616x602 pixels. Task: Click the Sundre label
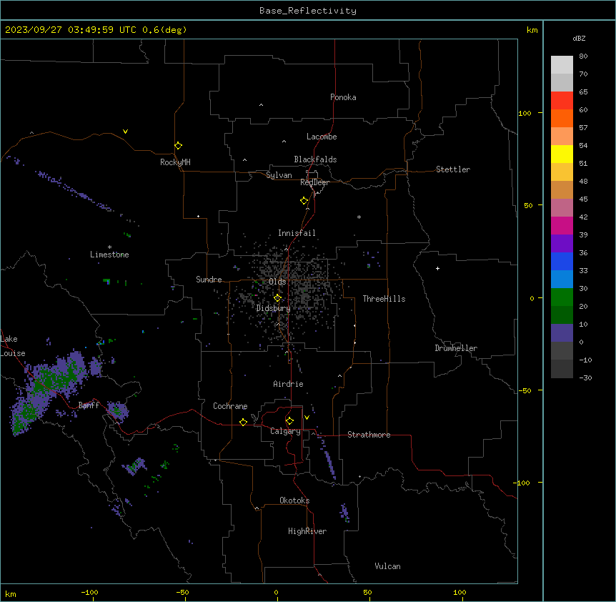[x=209, y=280]
